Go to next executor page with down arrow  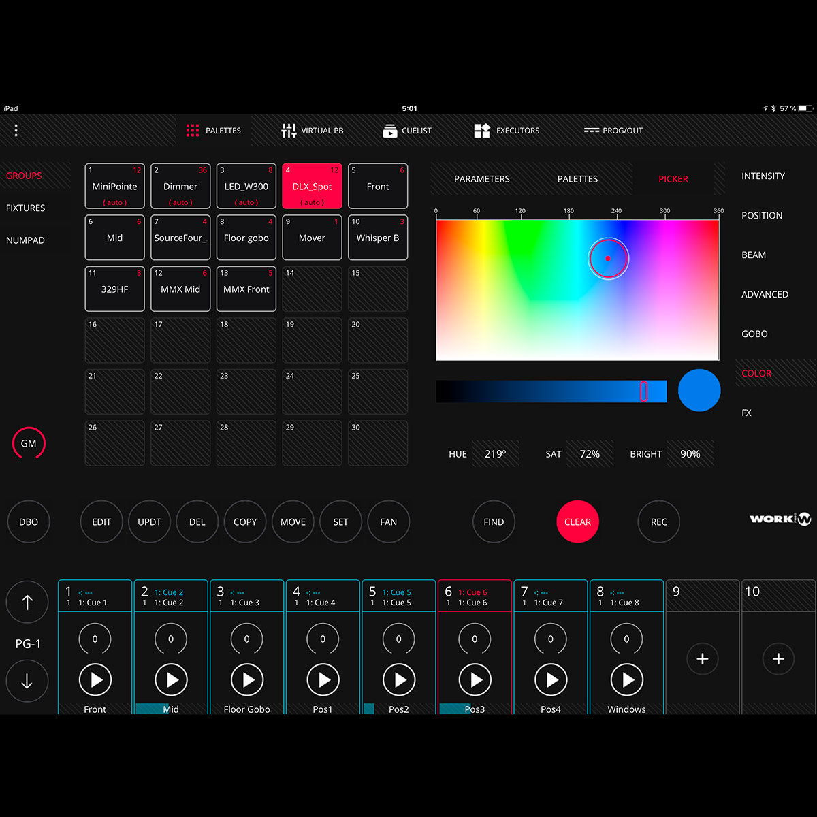coord(27,681)
